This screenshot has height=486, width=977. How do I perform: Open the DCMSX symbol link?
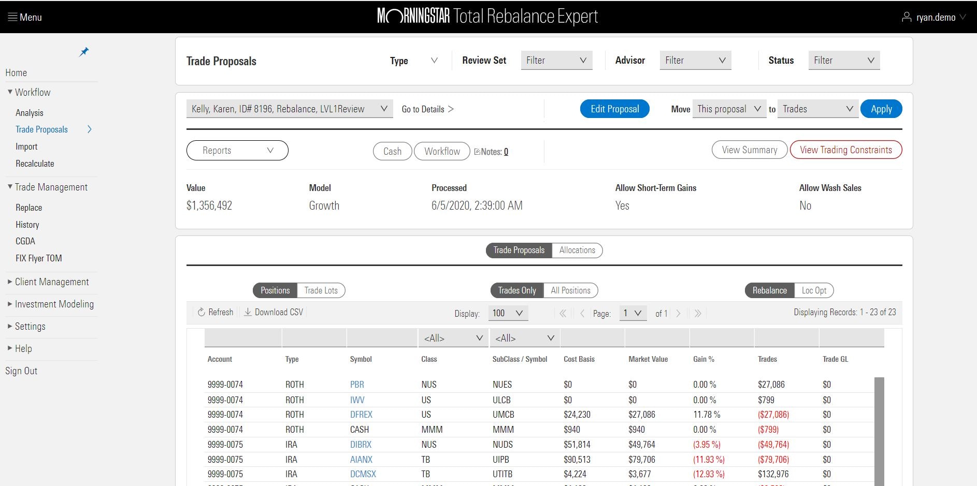click(363, 474)
